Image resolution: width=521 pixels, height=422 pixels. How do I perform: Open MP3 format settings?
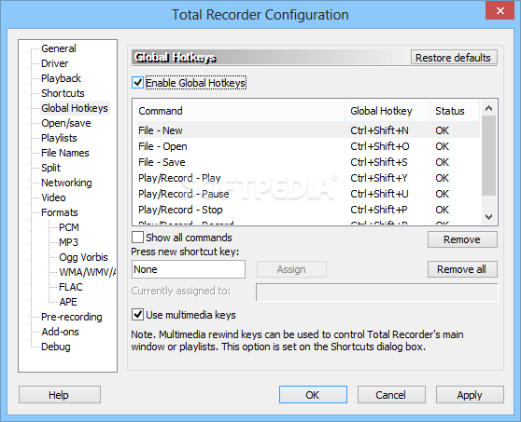[68, 242]
